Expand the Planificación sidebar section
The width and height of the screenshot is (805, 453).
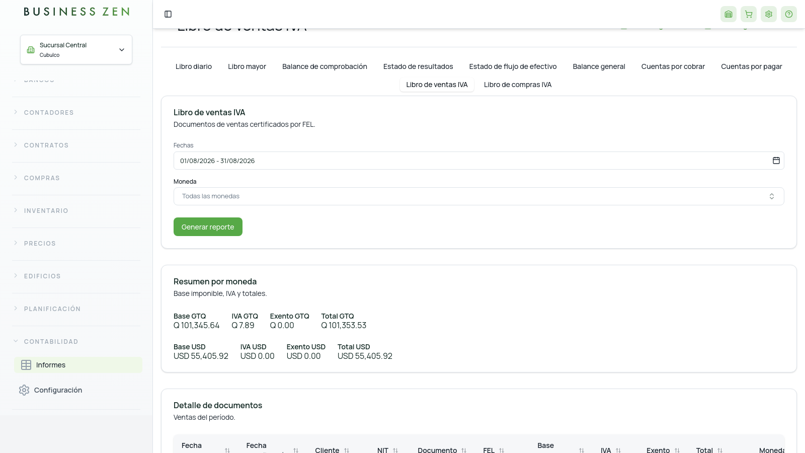pos(76,309)
